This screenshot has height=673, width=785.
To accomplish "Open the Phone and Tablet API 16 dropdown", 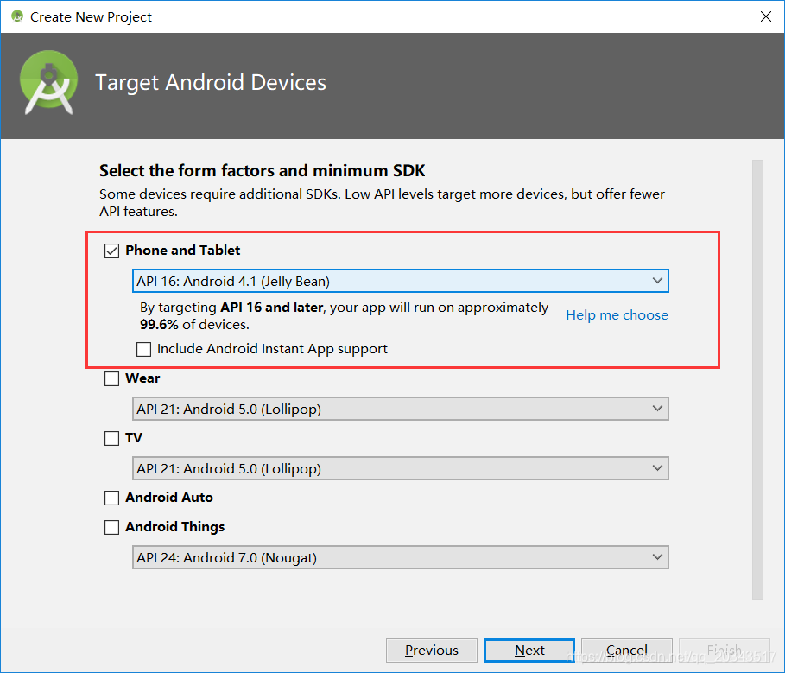I will pos(401,281).
